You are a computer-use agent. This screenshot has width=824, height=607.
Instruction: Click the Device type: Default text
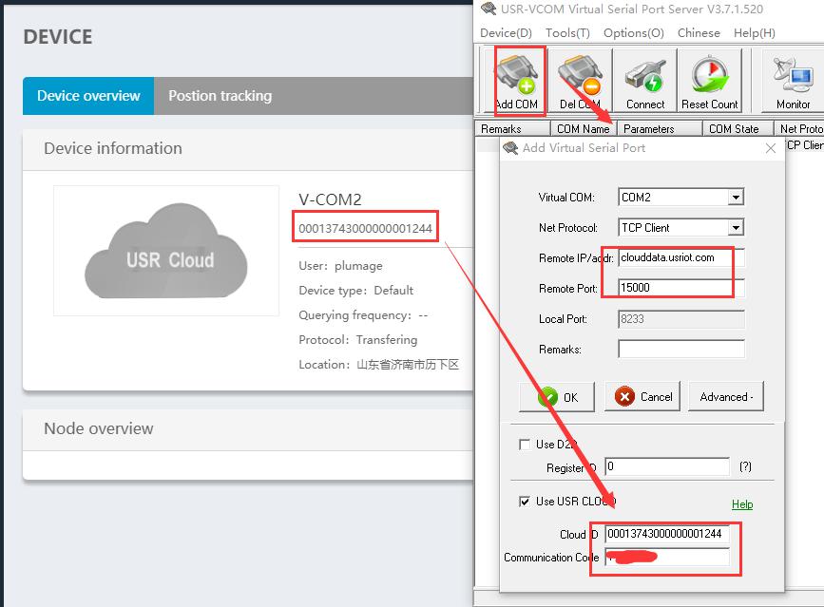(355, 291)
